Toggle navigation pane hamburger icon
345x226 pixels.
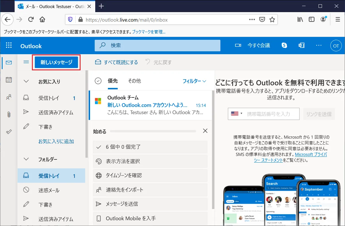pyautogui.click(x=26, y=62)
